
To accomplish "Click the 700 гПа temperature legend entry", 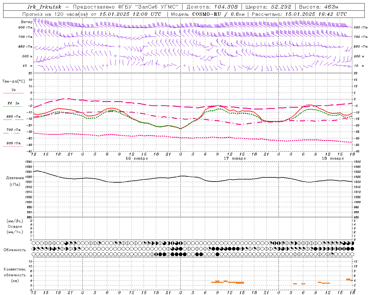I will pyautogui.click(x=14, y=130).
